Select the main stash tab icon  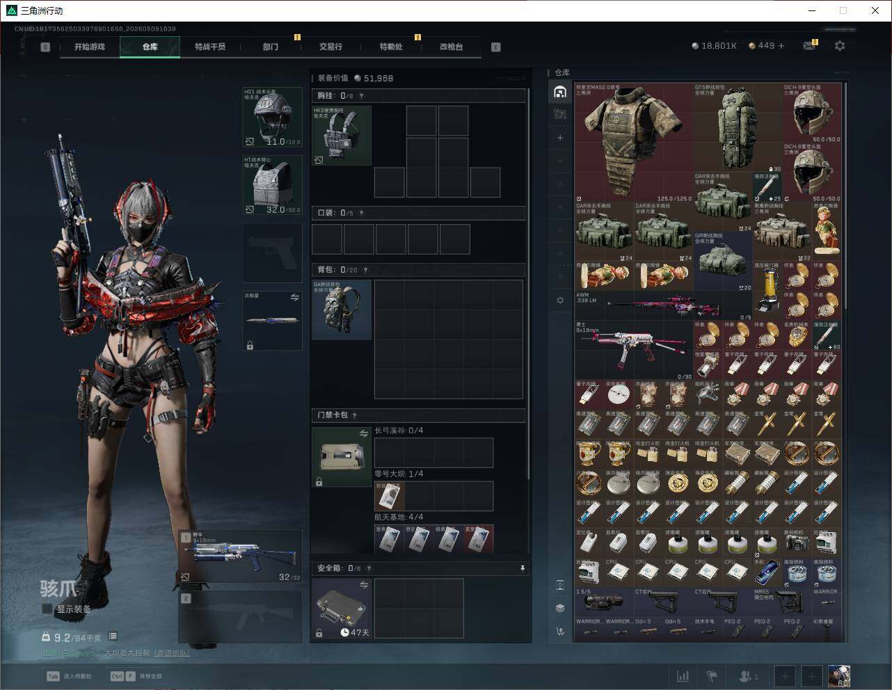pos(560,92)
